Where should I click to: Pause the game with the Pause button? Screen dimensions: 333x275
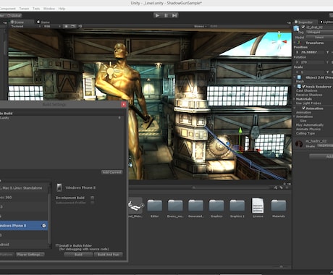tap(166, 15)
